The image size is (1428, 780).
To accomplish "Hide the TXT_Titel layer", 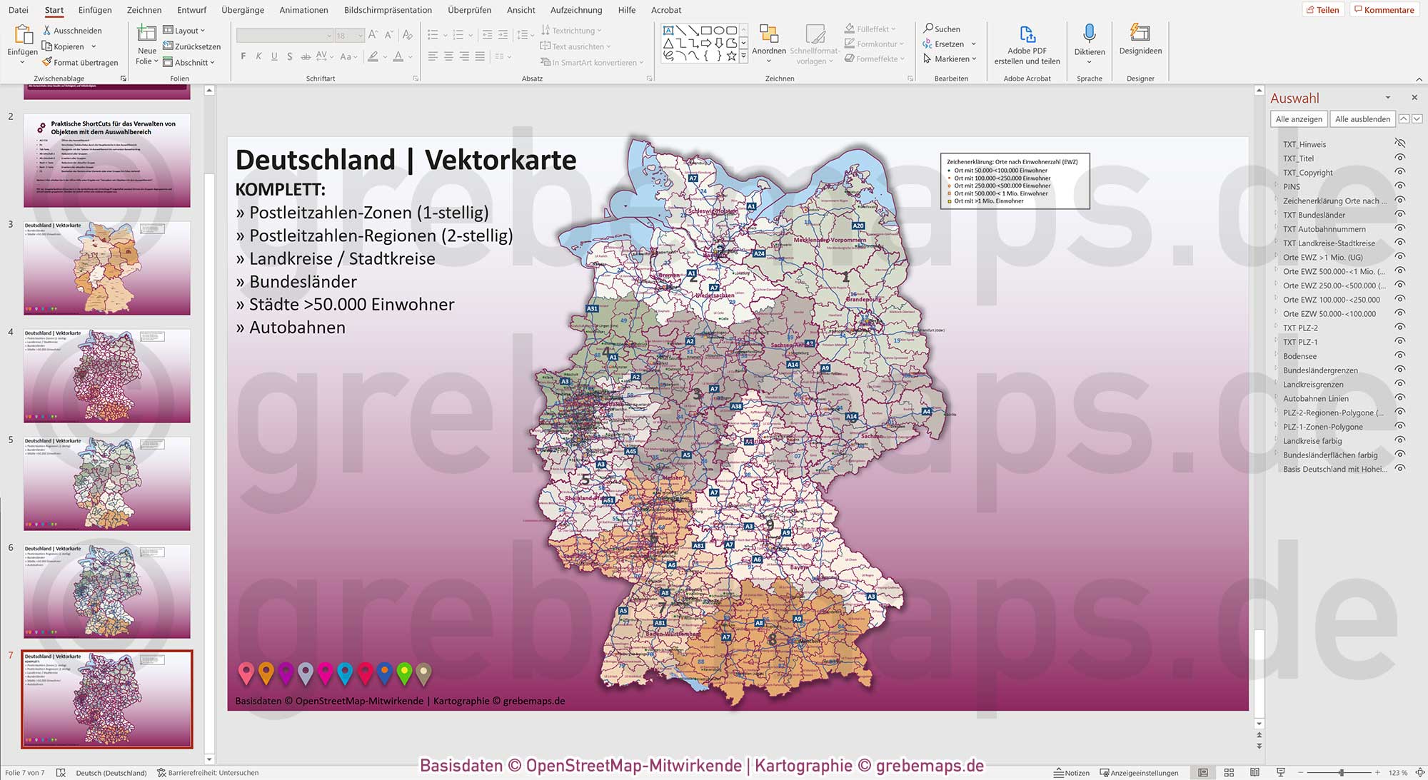I will click(x=1399, y=158).
